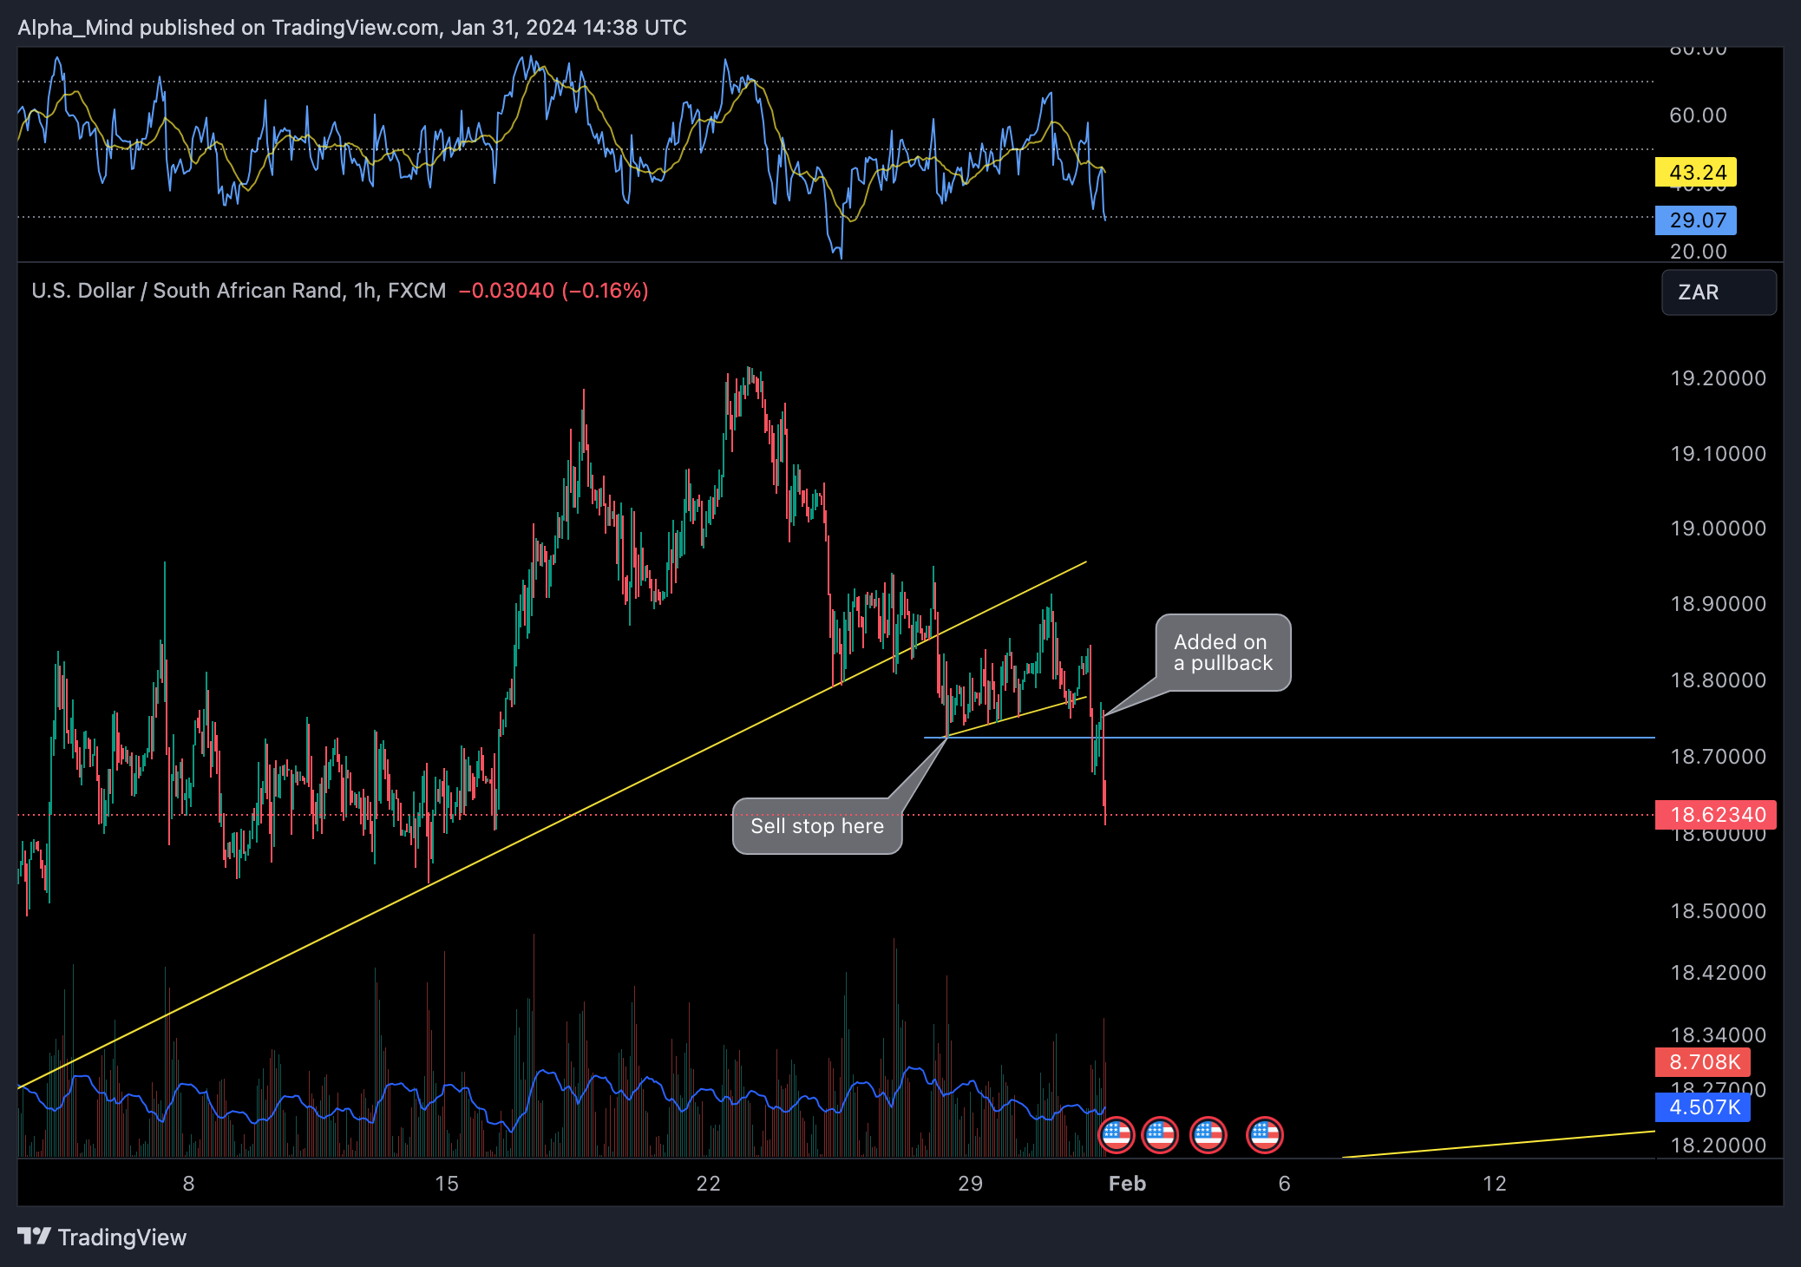Click the 19.00000 price axis label
Screen dimensions: 1801x1267
1718,528
